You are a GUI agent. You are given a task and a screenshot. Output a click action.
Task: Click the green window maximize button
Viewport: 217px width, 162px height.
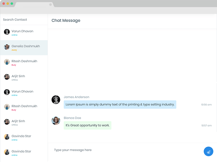pyautogui.click(x=12, y=4)
